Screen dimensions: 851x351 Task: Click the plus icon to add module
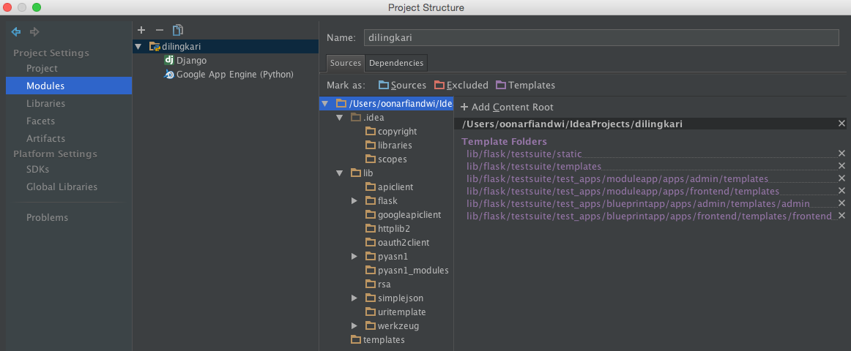pyautogui.click(x=141, y=30)
